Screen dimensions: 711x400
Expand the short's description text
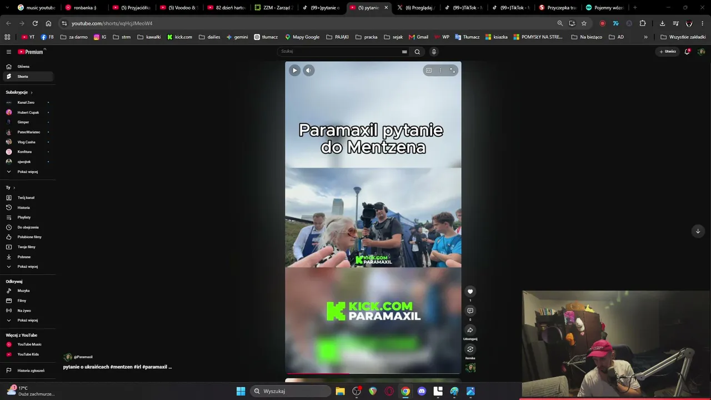(x=117, y=367)
